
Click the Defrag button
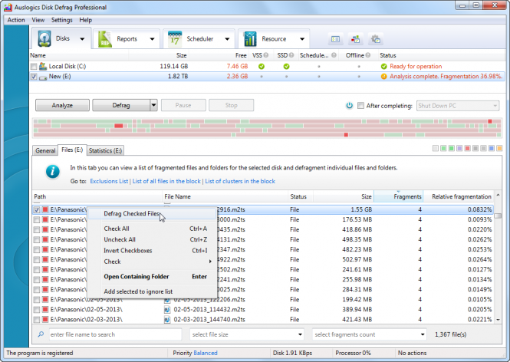(x=121, y=105)
